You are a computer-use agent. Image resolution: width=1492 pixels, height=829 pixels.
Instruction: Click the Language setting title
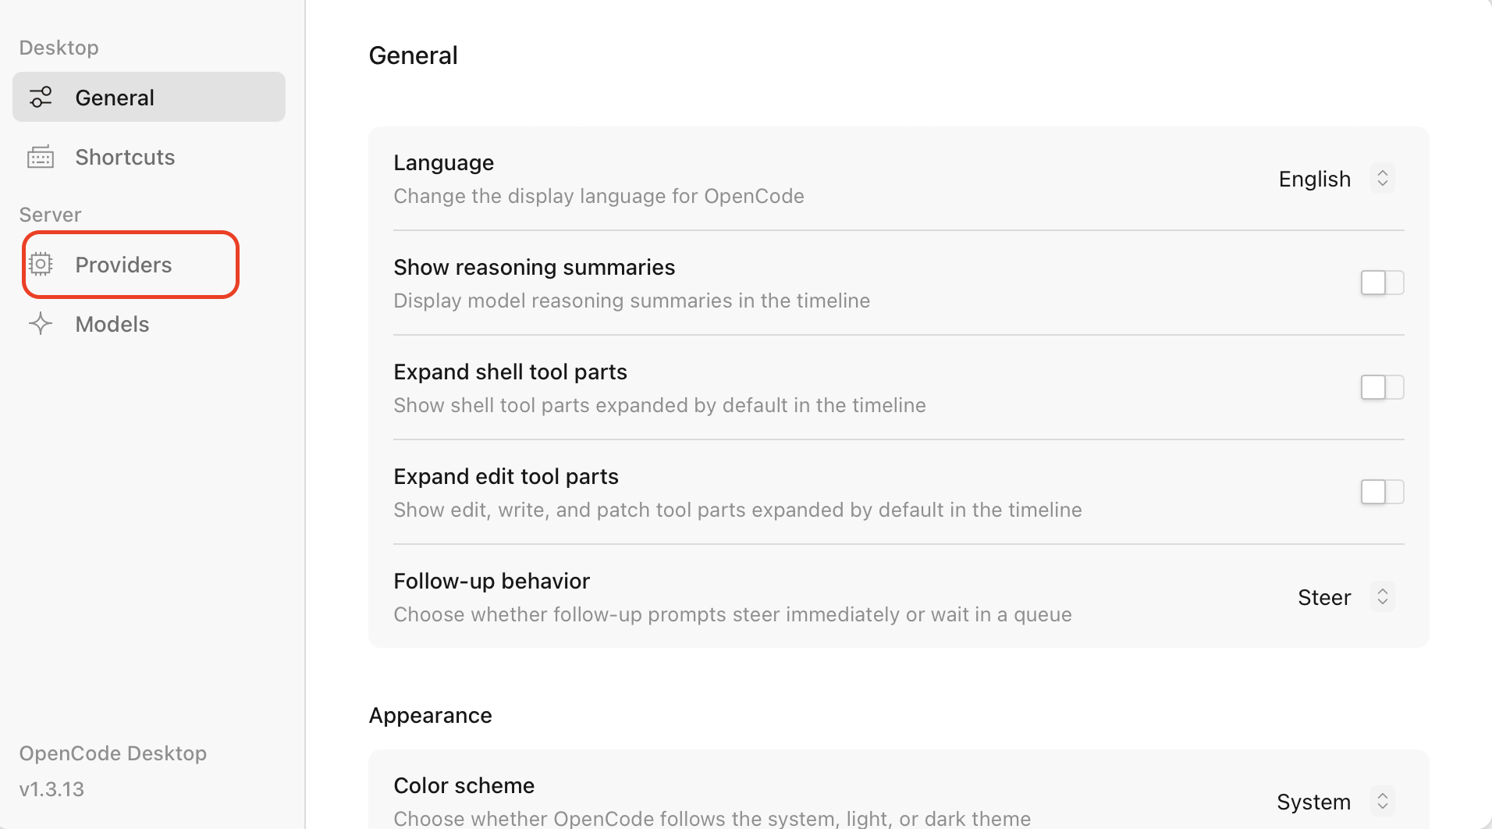[443, 162]
